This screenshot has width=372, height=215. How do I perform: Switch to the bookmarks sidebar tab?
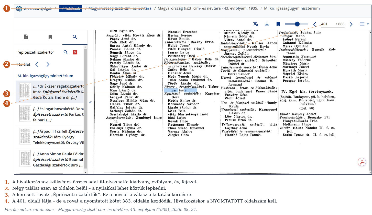pos(50,37)
